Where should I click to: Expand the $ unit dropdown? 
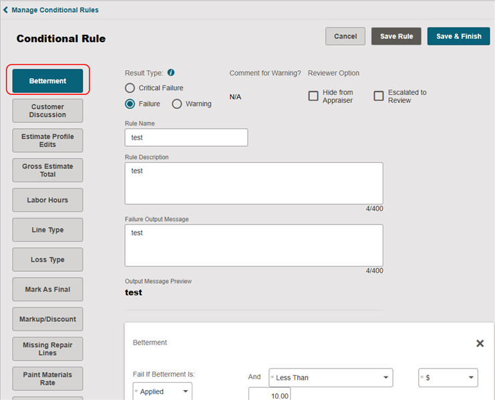pyautogui.click(x=448, y=377)
